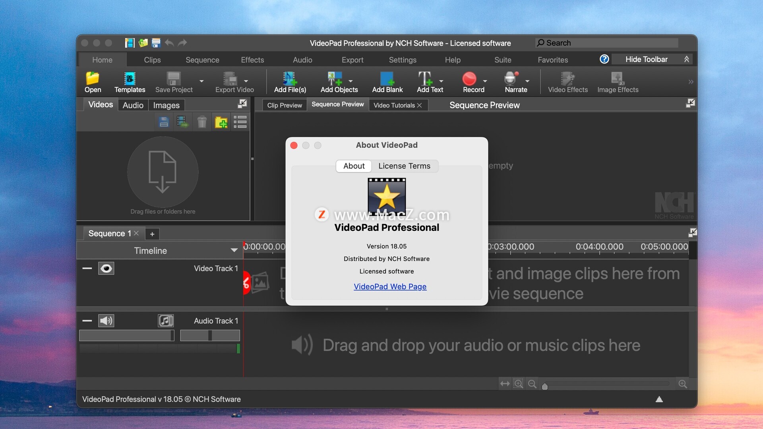Mute Audio Track 1 speaker
763x429 pixels.
[x=106, y=321]
